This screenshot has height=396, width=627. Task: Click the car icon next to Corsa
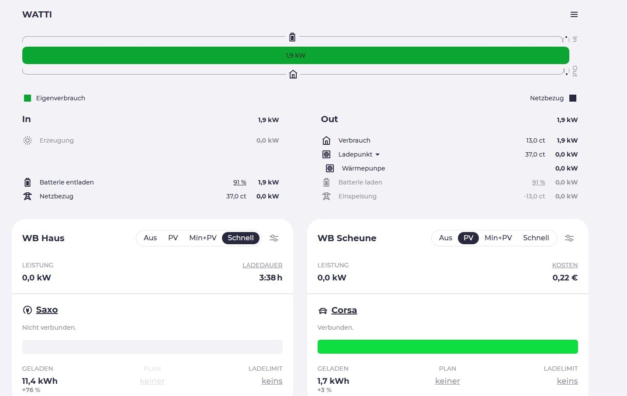click(x=322, y=311)
